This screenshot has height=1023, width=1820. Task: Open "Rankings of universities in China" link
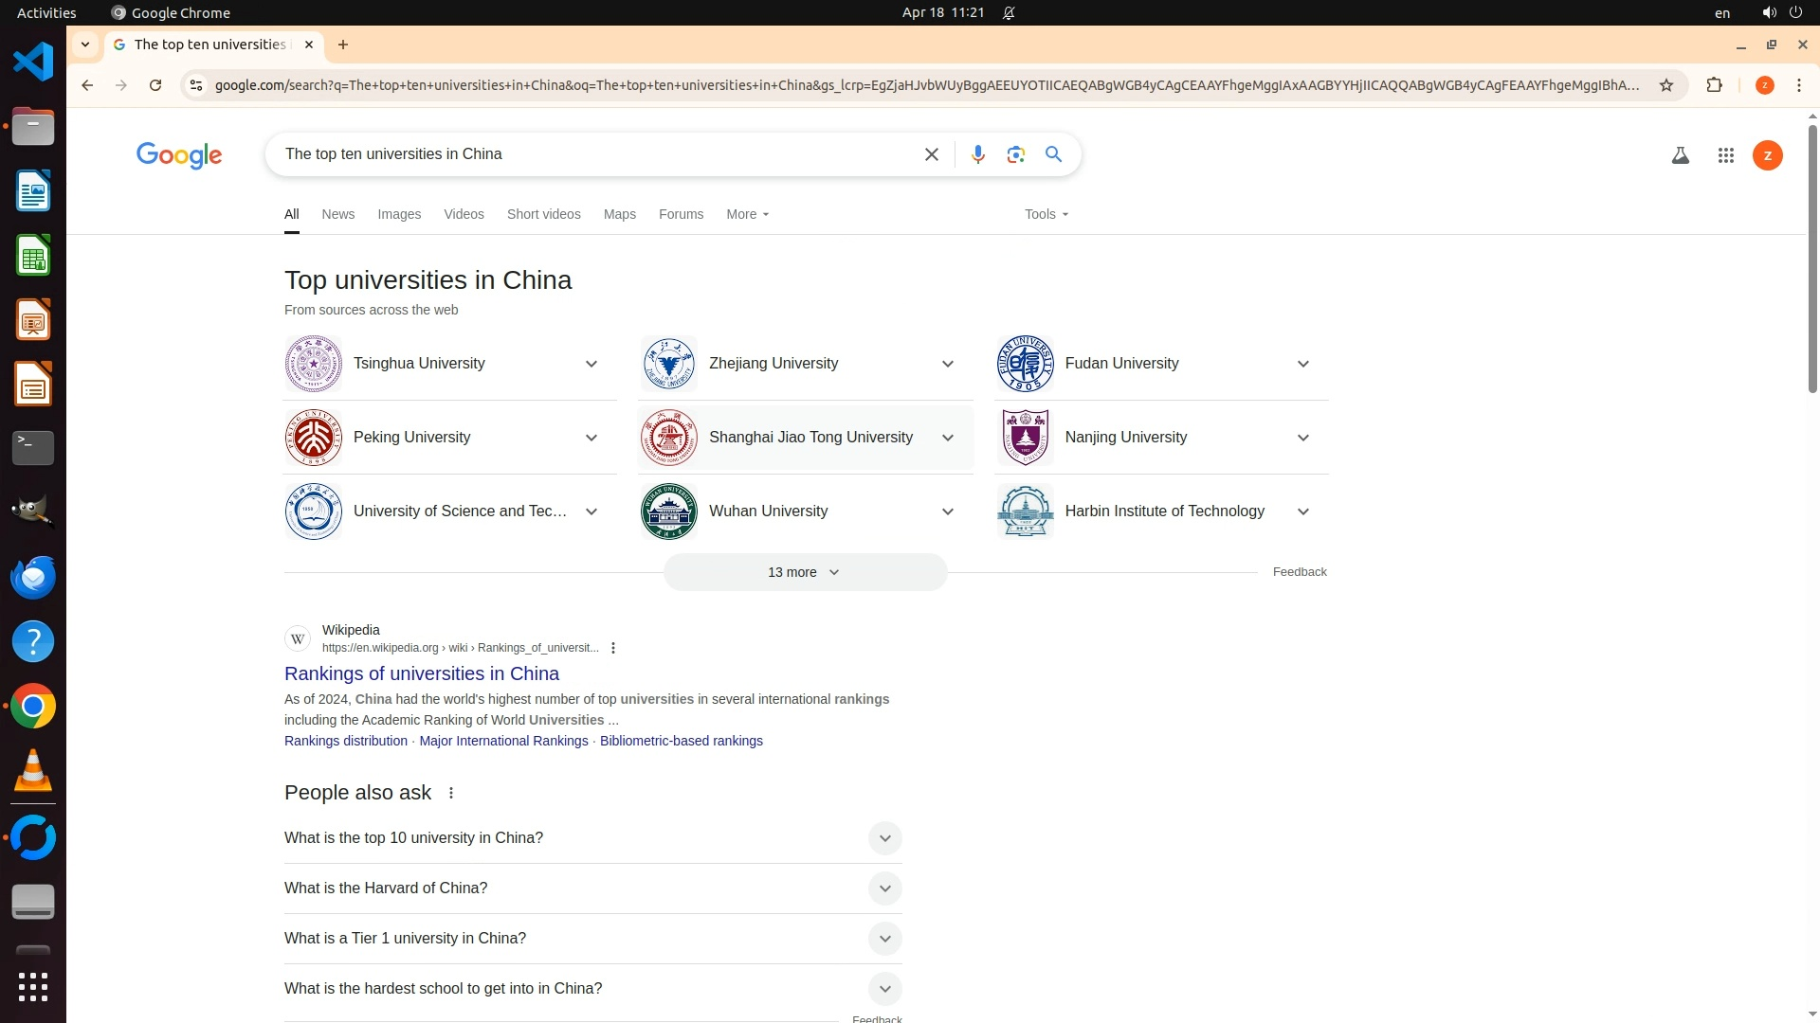pos(421,673)
